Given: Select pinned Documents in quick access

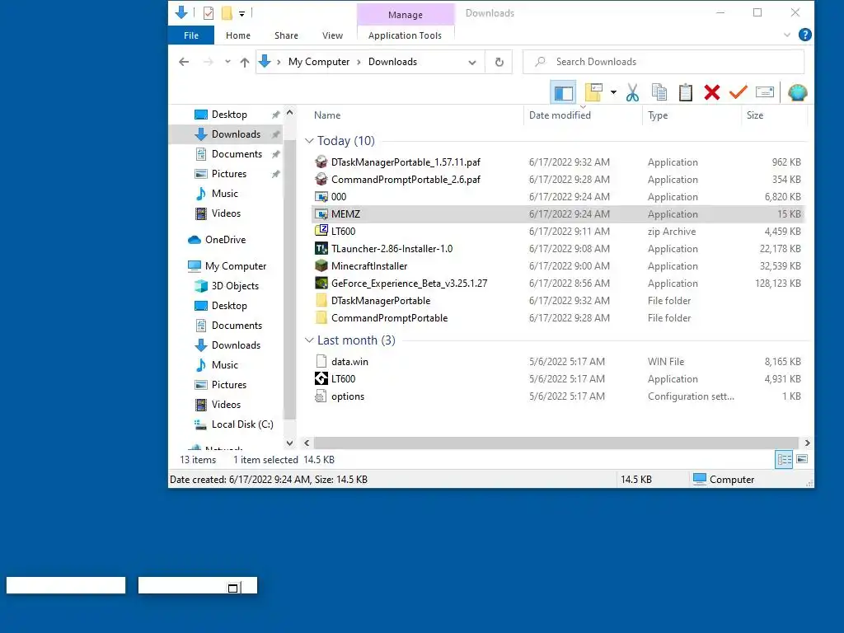Looking at the screenshot, I should (237, 154).
